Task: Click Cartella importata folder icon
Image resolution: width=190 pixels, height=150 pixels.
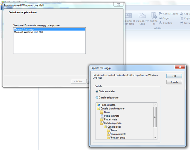Action: (102, 123)
